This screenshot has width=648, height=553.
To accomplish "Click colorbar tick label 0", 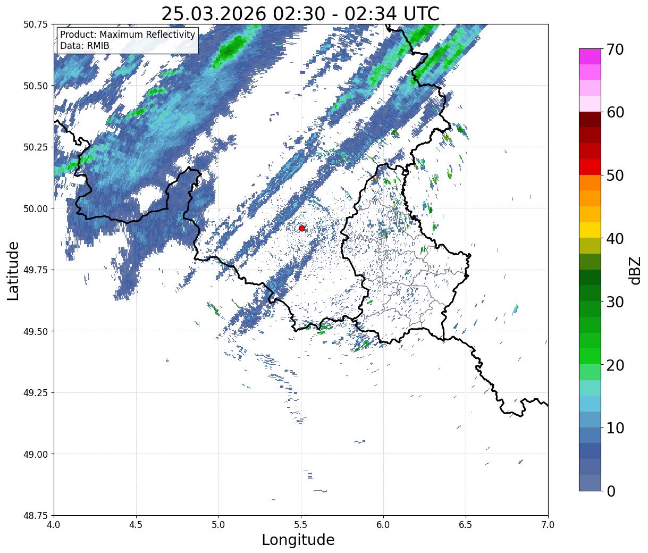I will coord(611,491).
